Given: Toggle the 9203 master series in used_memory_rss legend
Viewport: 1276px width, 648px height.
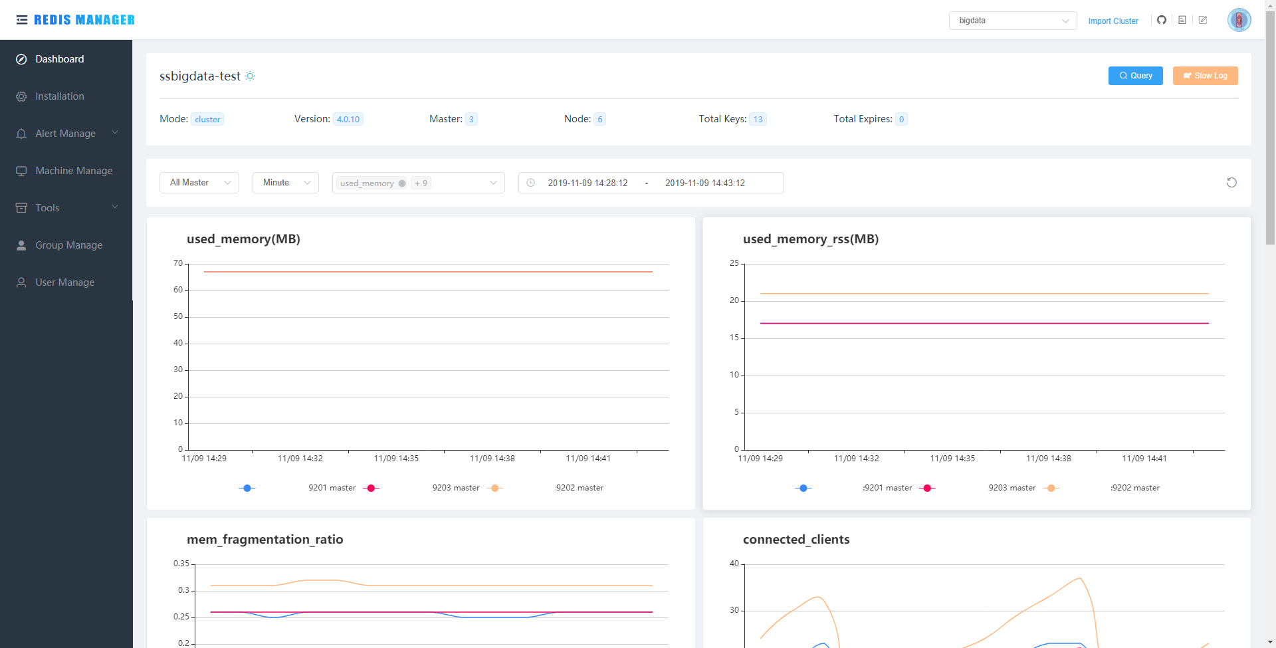Looking at the screenshot, I should [x=928, y=488].
